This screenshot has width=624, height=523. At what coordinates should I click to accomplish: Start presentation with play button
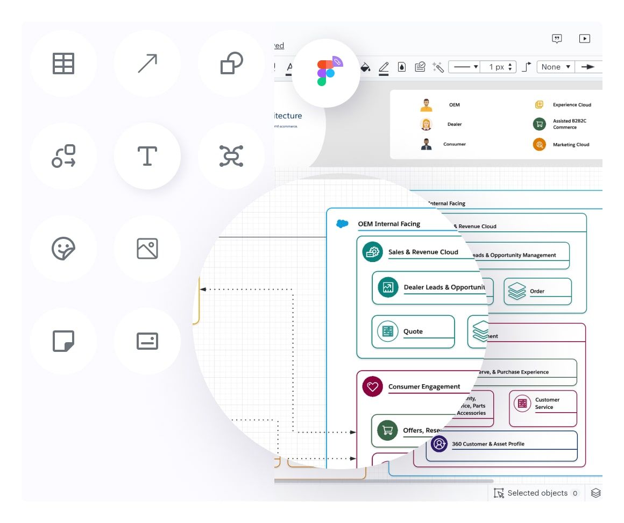584,38
